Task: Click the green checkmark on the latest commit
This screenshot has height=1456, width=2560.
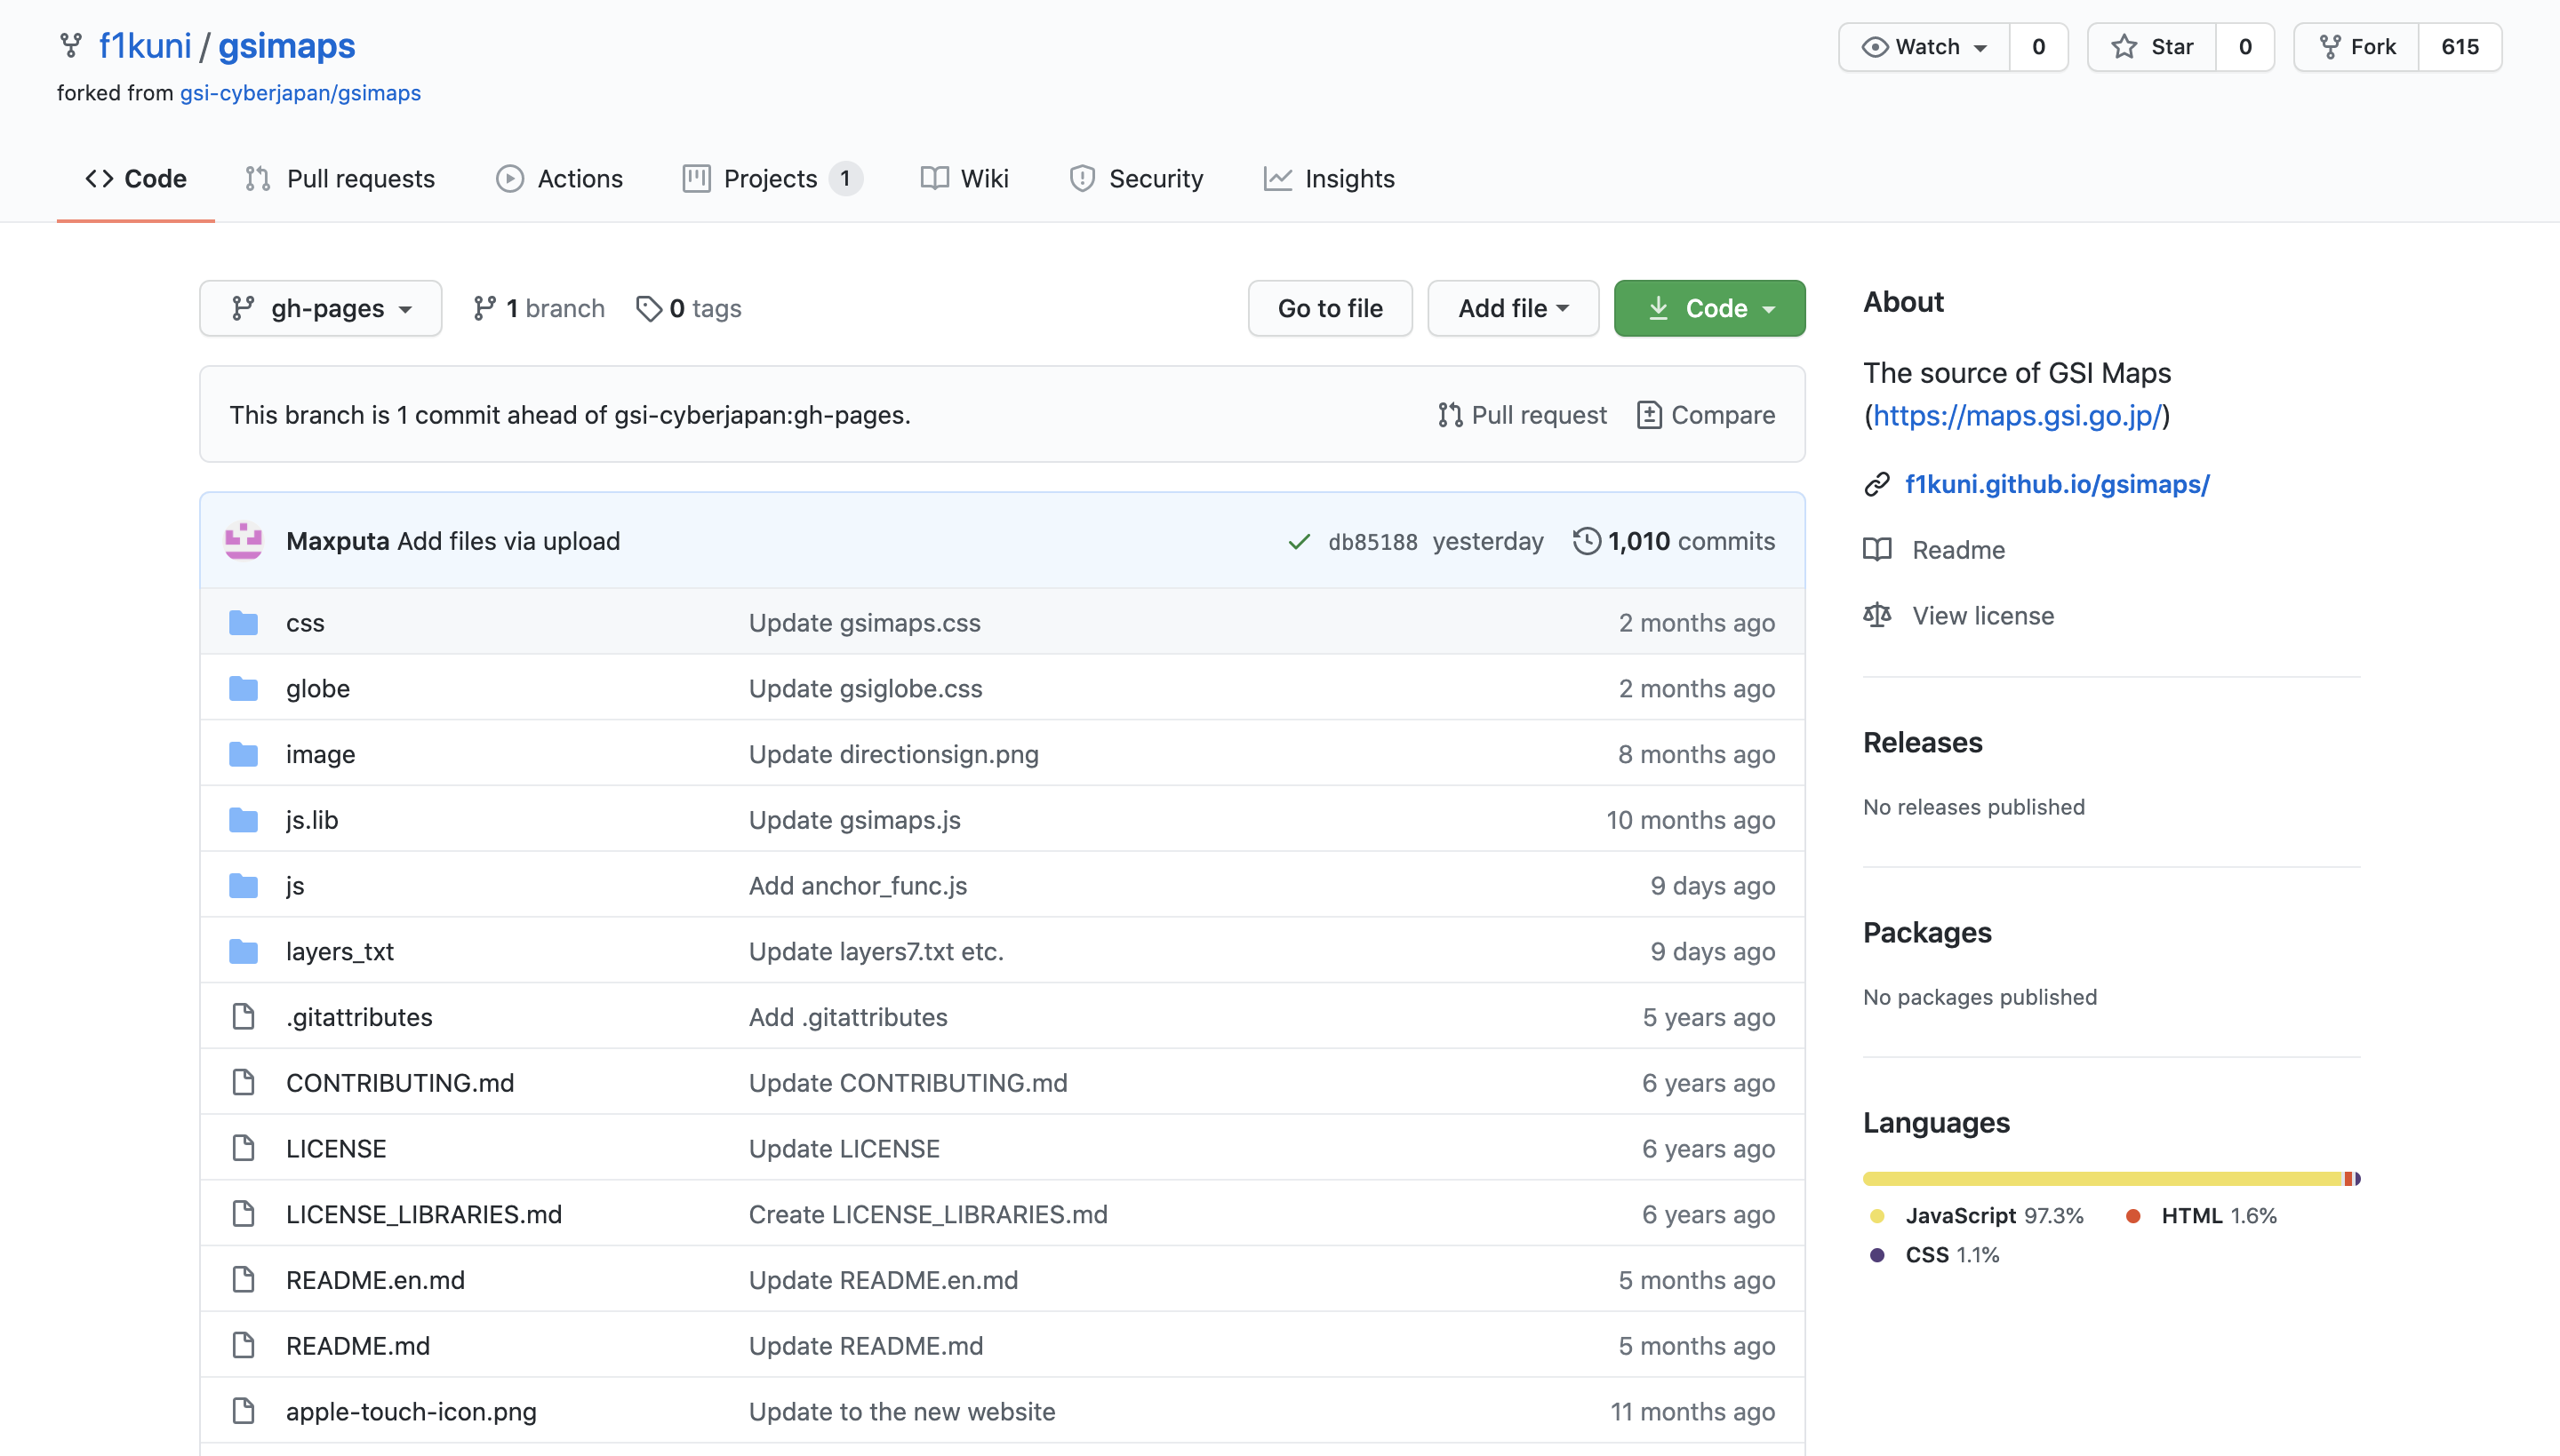Action: point(1298,541)
